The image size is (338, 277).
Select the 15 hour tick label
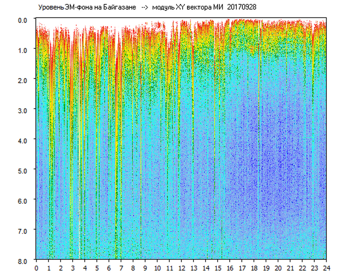[x=218, y=268]
